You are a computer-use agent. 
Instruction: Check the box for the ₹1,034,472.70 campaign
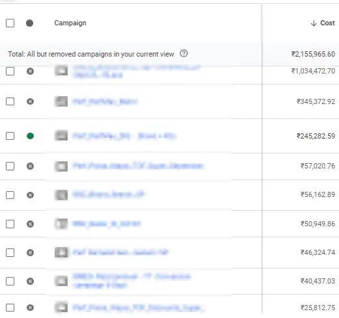click(x=10, y=71)
